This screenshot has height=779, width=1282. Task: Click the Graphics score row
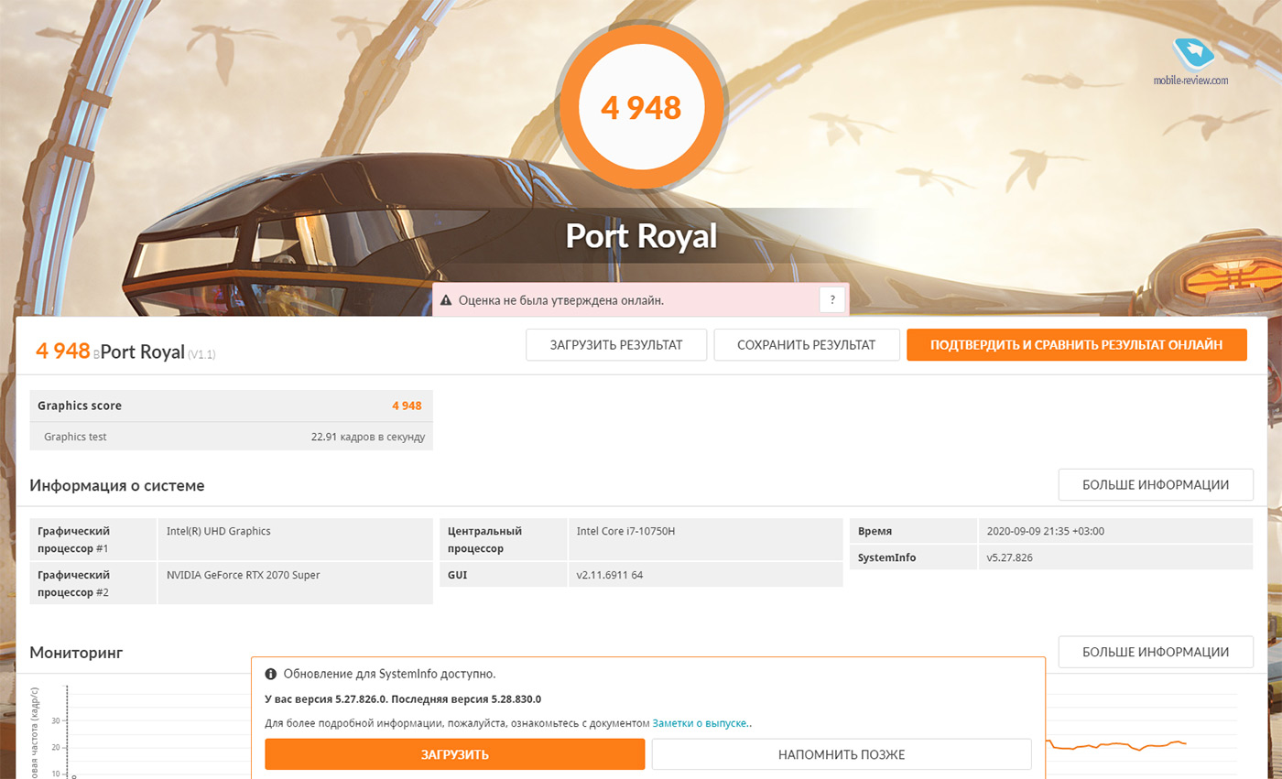tap(232, 406)
